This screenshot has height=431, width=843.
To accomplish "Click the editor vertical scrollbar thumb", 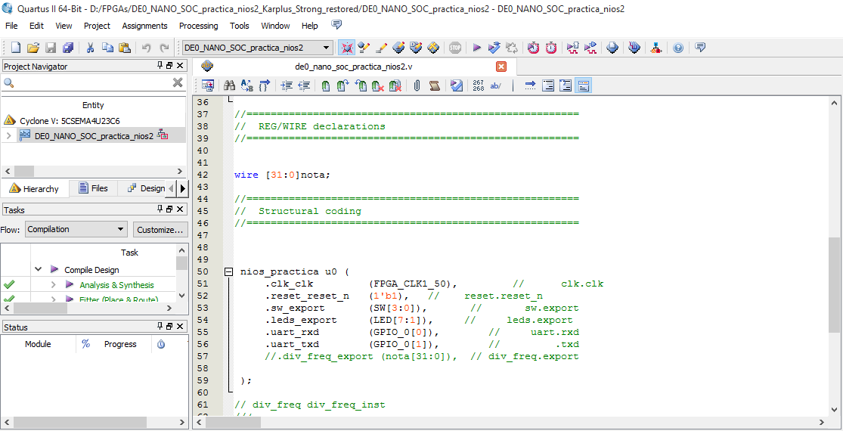I will coord(833,286).
